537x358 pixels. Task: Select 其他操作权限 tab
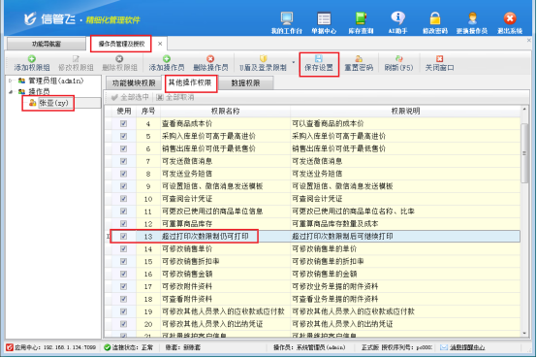click(x=190, y=83)
